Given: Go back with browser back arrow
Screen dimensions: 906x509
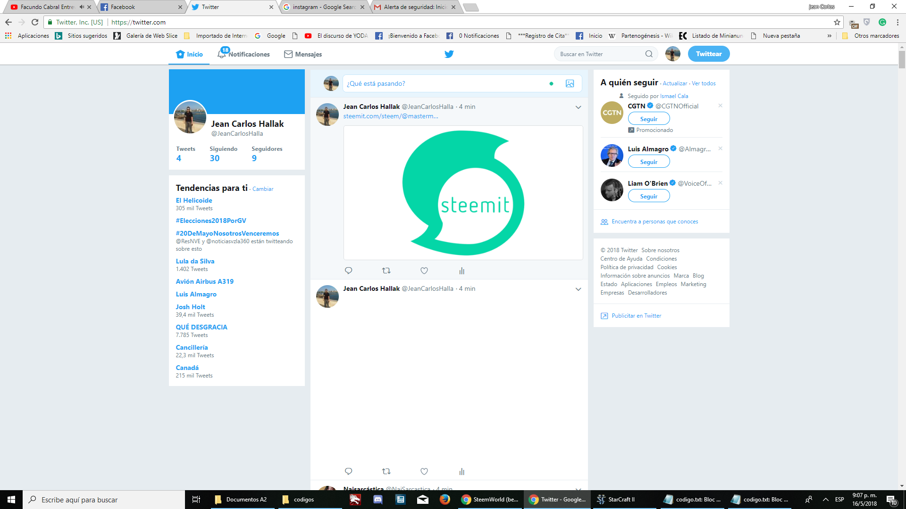Looking at the screenshot, I should click(x=8, y=22).
